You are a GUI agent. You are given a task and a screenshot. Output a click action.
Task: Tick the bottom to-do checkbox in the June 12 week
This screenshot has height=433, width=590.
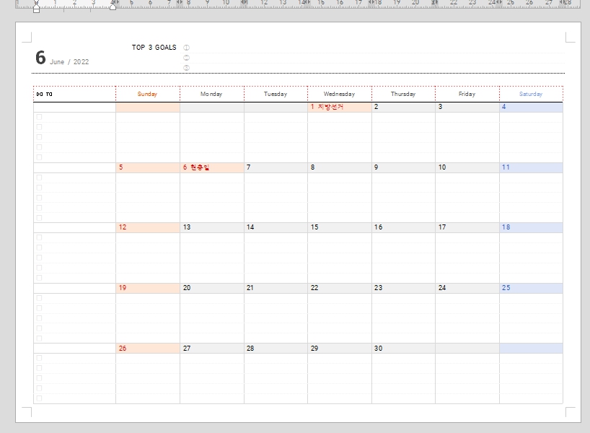(x=39, y=278)
